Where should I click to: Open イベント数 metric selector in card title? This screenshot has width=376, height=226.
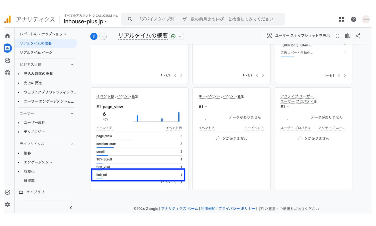pos(105,96)
